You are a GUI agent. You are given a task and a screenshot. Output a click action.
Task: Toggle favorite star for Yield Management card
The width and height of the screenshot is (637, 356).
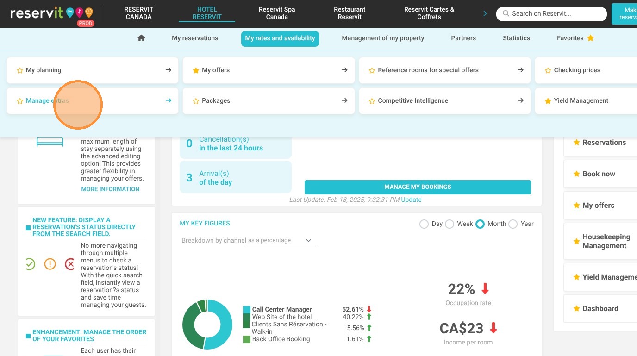(x=548, y=101)
